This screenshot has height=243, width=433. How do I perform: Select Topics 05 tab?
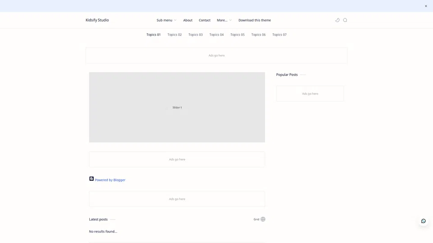(238, 35)
